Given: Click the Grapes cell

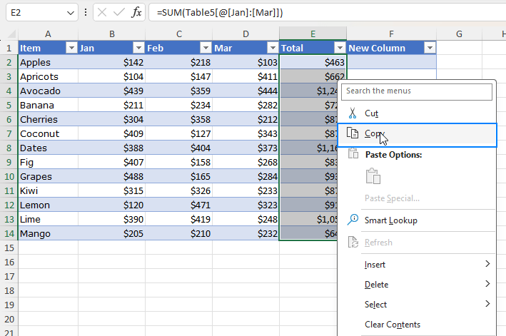Looking at the screenshot, I should coord(48,176).
